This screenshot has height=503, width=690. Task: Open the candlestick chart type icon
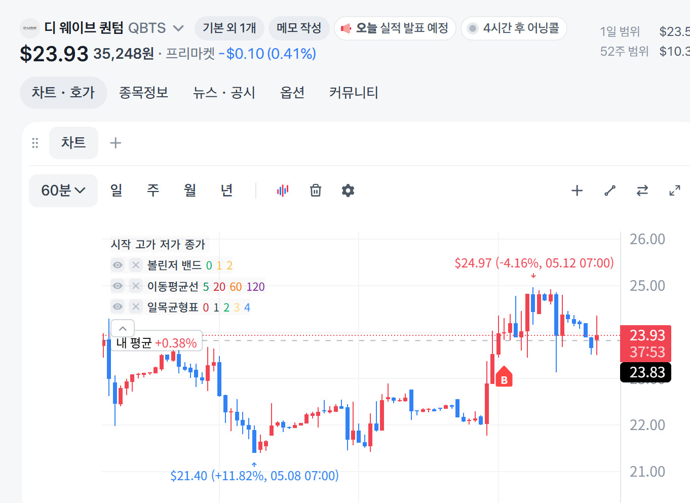click(283, 190)
